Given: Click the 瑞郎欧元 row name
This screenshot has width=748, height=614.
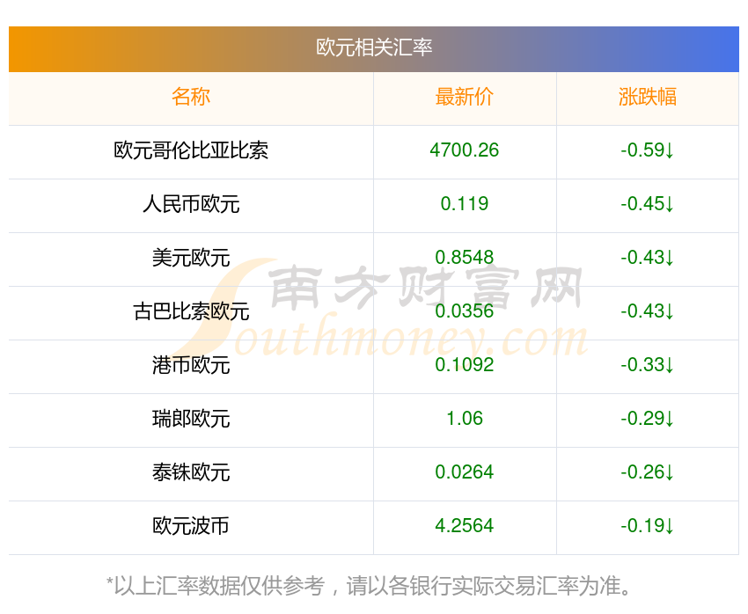Looking at the screenshot, I should [x=191, y=419].
